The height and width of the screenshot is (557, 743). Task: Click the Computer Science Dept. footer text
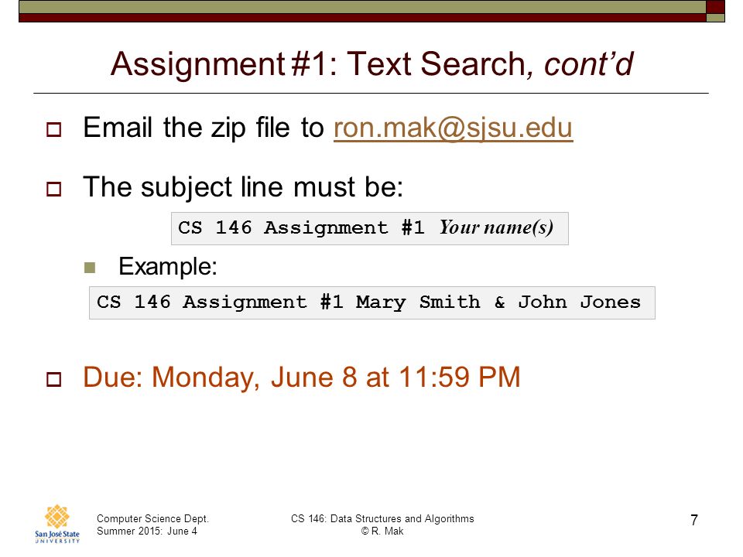(x=152, y=518)
